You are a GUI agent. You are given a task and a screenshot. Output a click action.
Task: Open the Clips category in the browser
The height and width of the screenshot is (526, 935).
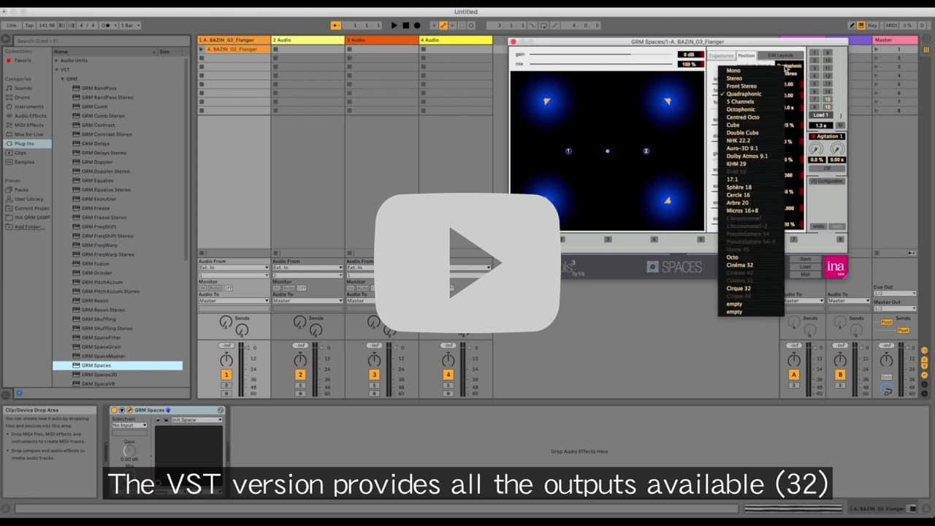[20, 153]
